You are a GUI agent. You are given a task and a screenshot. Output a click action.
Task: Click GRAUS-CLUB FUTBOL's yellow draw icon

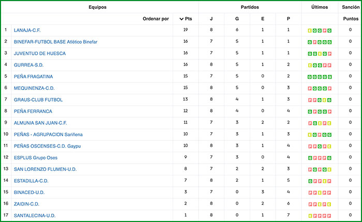(324, 100)
